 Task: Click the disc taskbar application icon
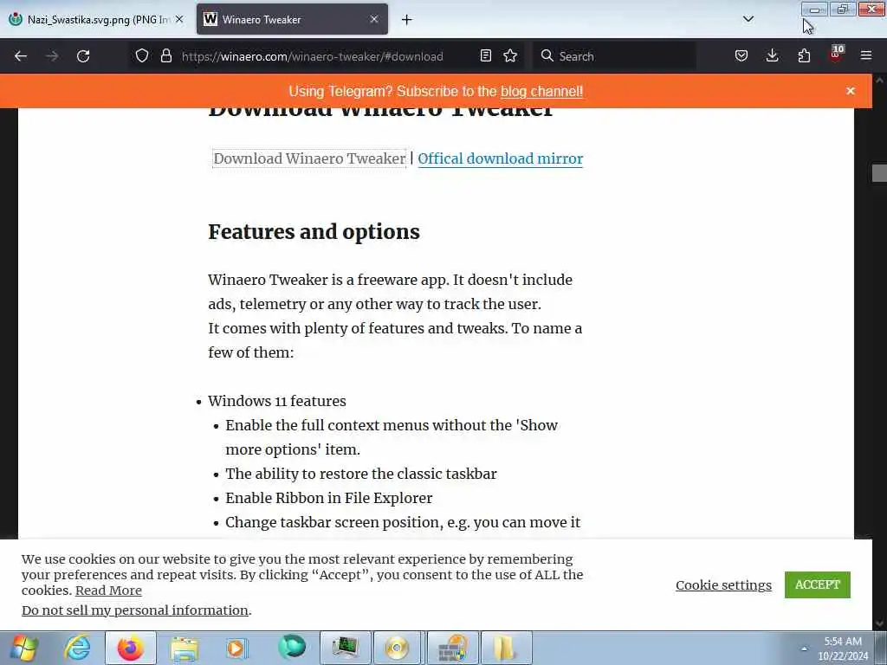click(x=397, y=648)
